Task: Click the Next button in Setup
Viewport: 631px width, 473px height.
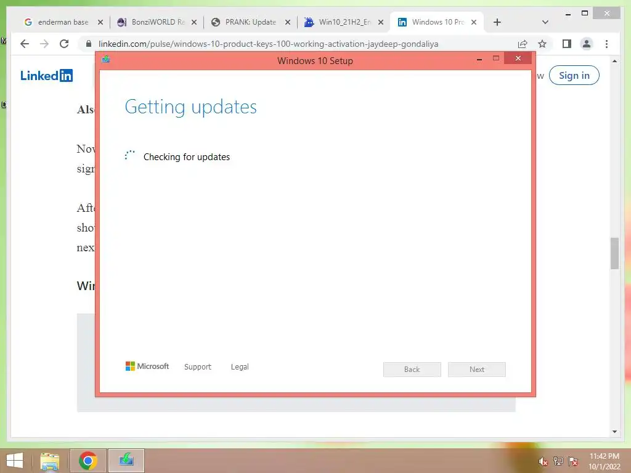Action: click(477, 370)
